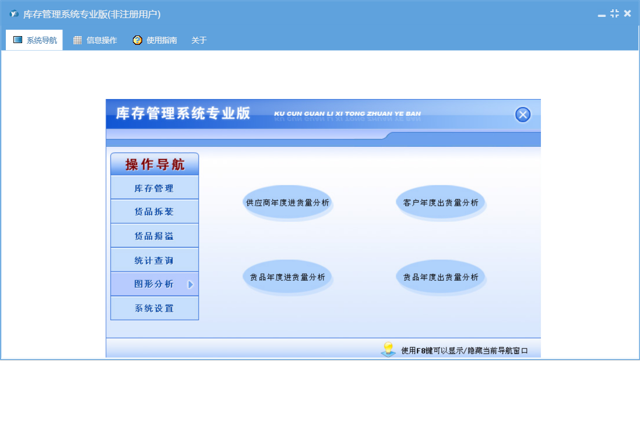Open the 关于 menu
Viewport: 640px width, 424px height.
tap(199, 40)
